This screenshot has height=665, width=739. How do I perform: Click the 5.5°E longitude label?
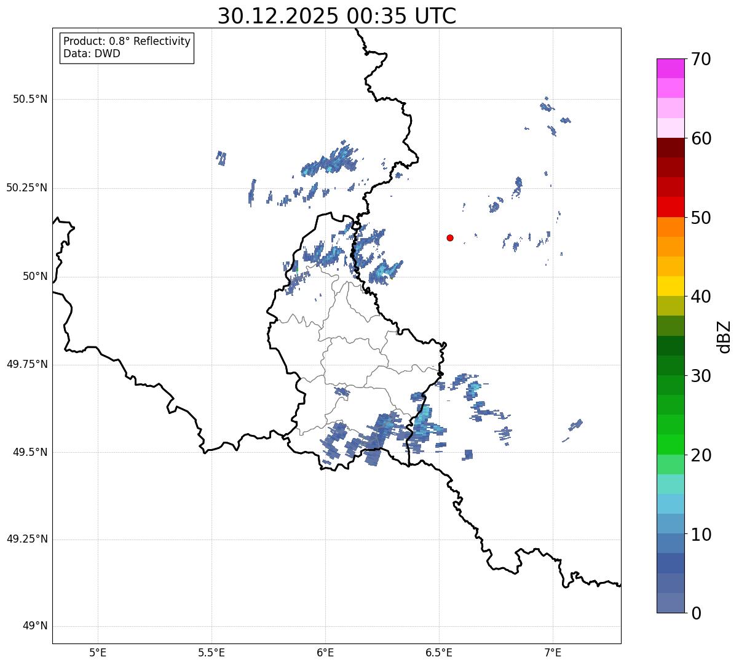(211, 653)
